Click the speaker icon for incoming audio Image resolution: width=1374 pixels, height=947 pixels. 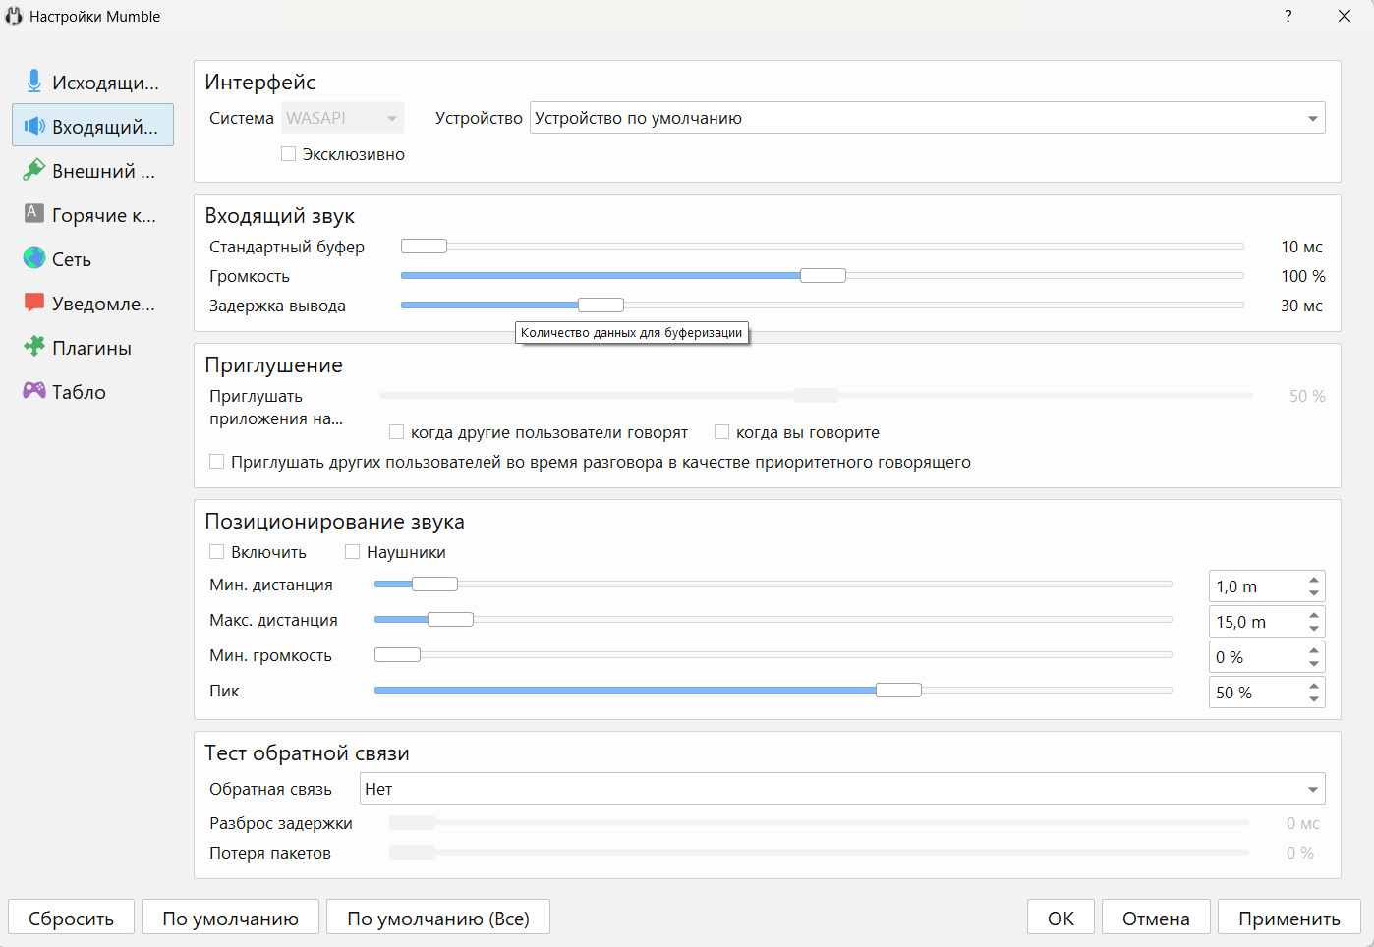34,126
